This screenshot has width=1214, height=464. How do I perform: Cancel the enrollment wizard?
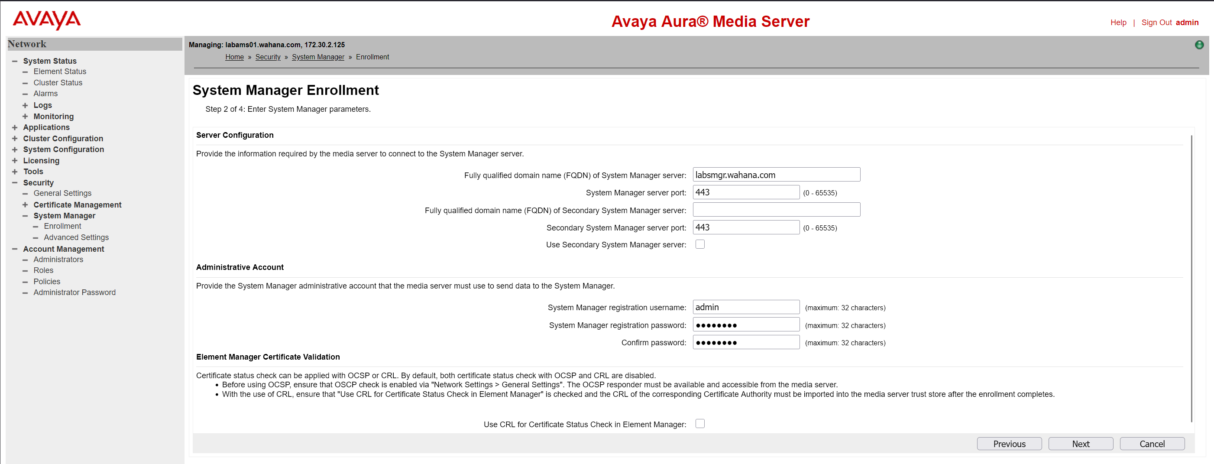(1151, 444)
